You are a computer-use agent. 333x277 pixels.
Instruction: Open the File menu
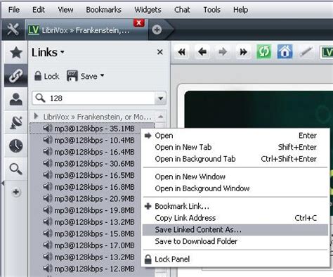coord(14,10)
